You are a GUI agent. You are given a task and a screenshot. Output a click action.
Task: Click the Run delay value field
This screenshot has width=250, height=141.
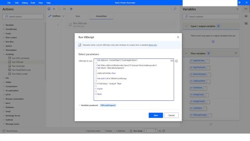[149, 131]
